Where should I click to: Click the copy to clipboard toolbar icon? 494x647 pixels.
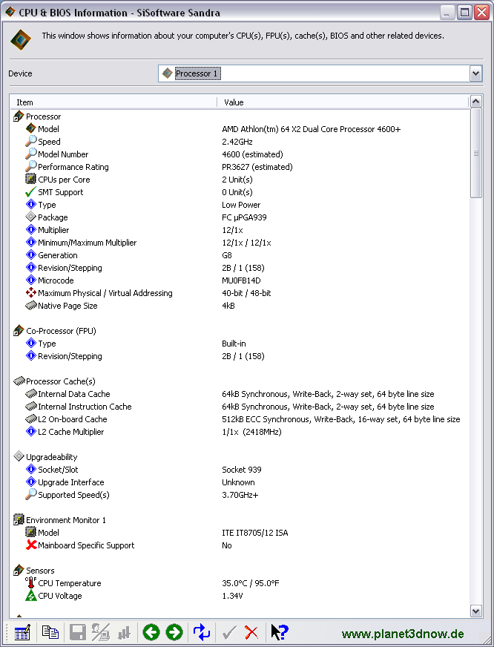point(50,632)
